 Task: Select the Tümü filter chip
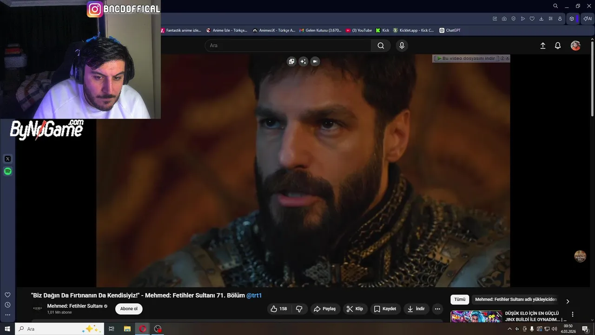[x=460, y=300]
